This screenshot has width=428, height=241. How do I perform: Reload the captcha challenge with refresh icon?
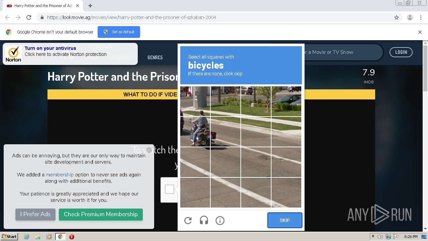pyautogui.click(x=188, y=220)
